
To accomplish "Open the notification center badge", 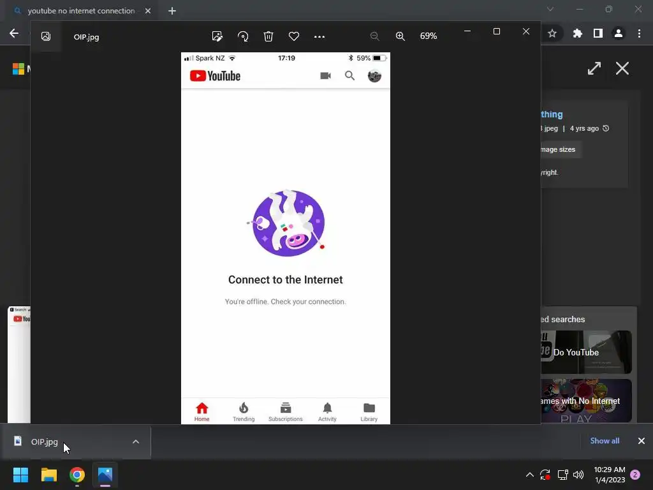I will [x=636, y=475].
